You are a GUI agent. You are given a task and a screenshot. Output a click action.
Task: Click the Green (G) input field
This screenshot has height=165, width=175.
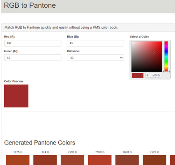(x=33, y=58)
